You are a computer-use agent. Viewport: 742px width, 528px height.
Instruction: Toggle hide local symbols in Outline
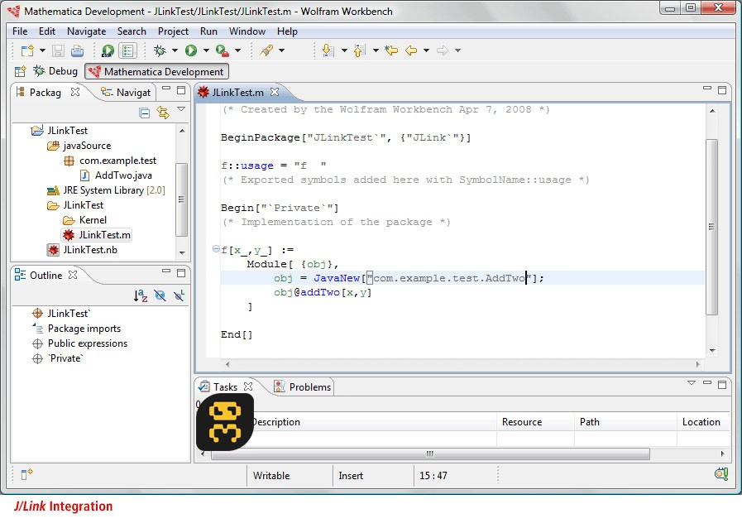point(179,295)
